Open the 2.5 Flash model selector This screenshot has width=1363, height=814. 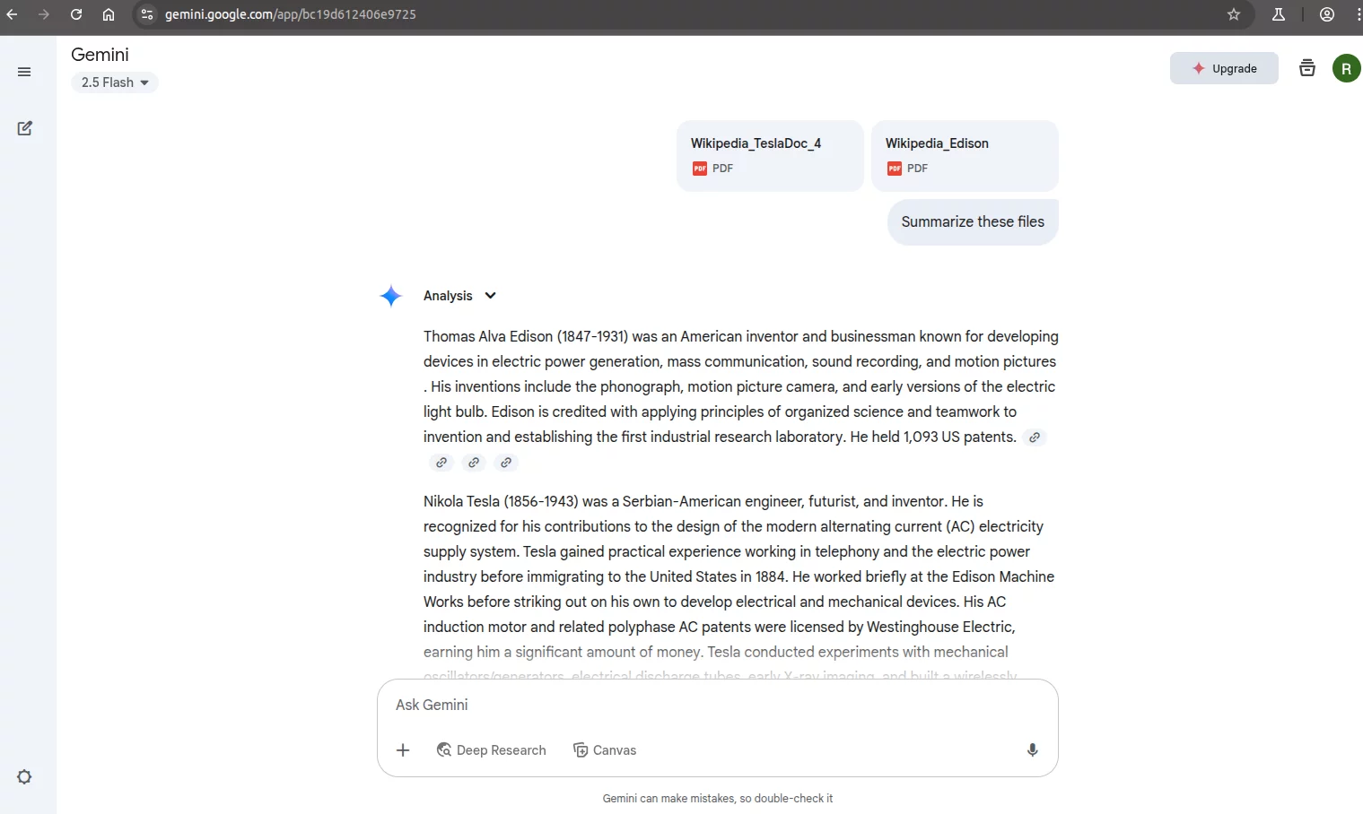115,82
